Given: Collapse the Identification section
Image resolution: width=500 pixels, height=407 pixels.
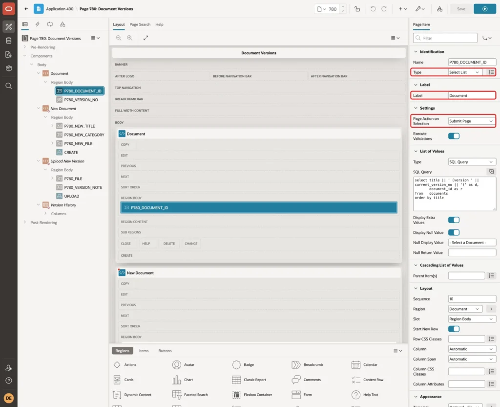Looking at the screenshot, I should pyautogui.click(x=416, y=51).
